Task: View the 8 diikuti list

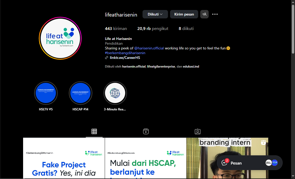Action: coord(186,29)
